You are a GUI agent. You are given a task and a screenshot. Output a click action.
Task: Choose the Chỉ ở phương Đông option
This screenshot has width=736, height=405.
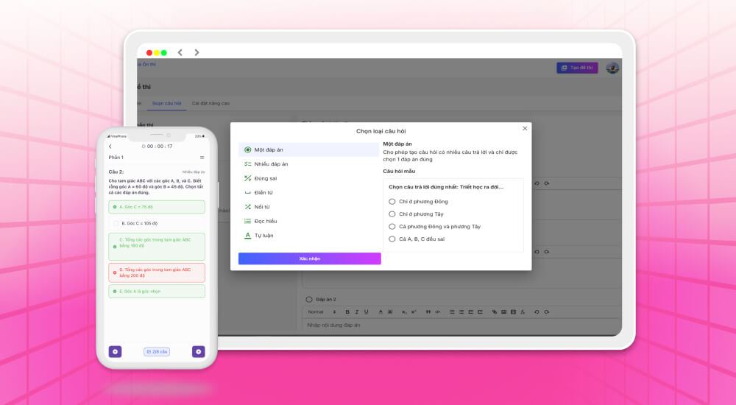coord(392,201)
